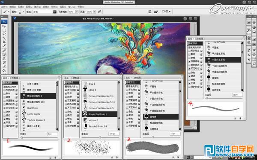The height and width of the screenshot is (160, 257).
Task: Select the Crop tool
Action: click(x=4, y=42)
